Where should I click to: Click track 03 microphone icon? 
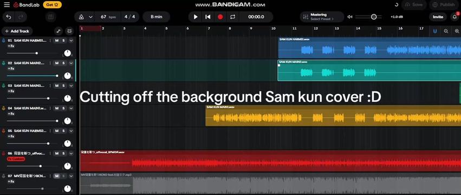coord(4,86)
